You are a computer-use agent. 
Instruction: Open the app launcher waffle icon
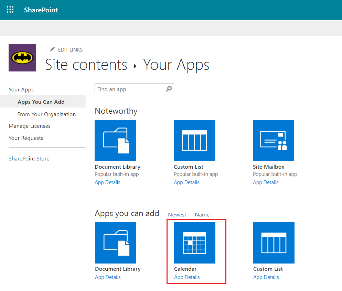point(10,10)
